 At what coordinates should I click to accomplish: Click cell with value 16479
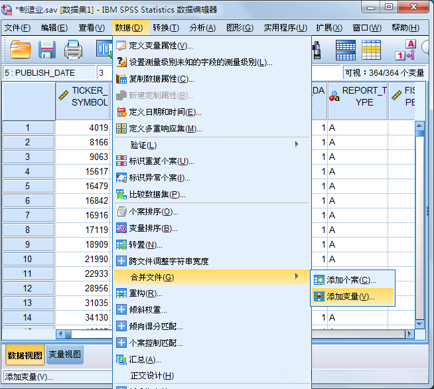point(83,186)
